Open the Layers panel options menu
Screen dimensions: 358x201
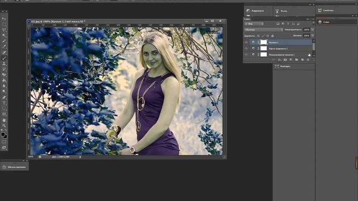pyautogui.click(x=313, y=19)
